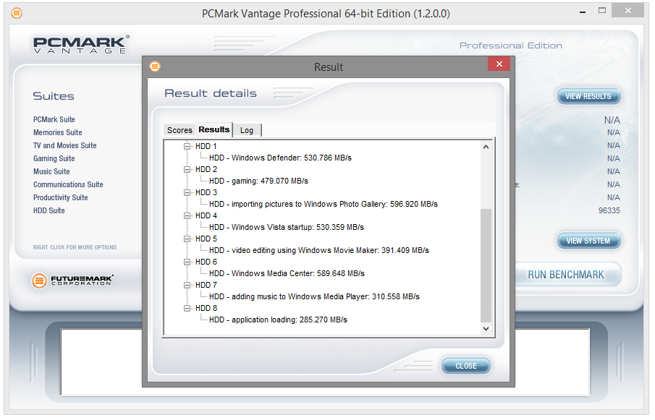
Task: Select 'adding music to Windows Media Player' row
Action: (x=315, y=297)
